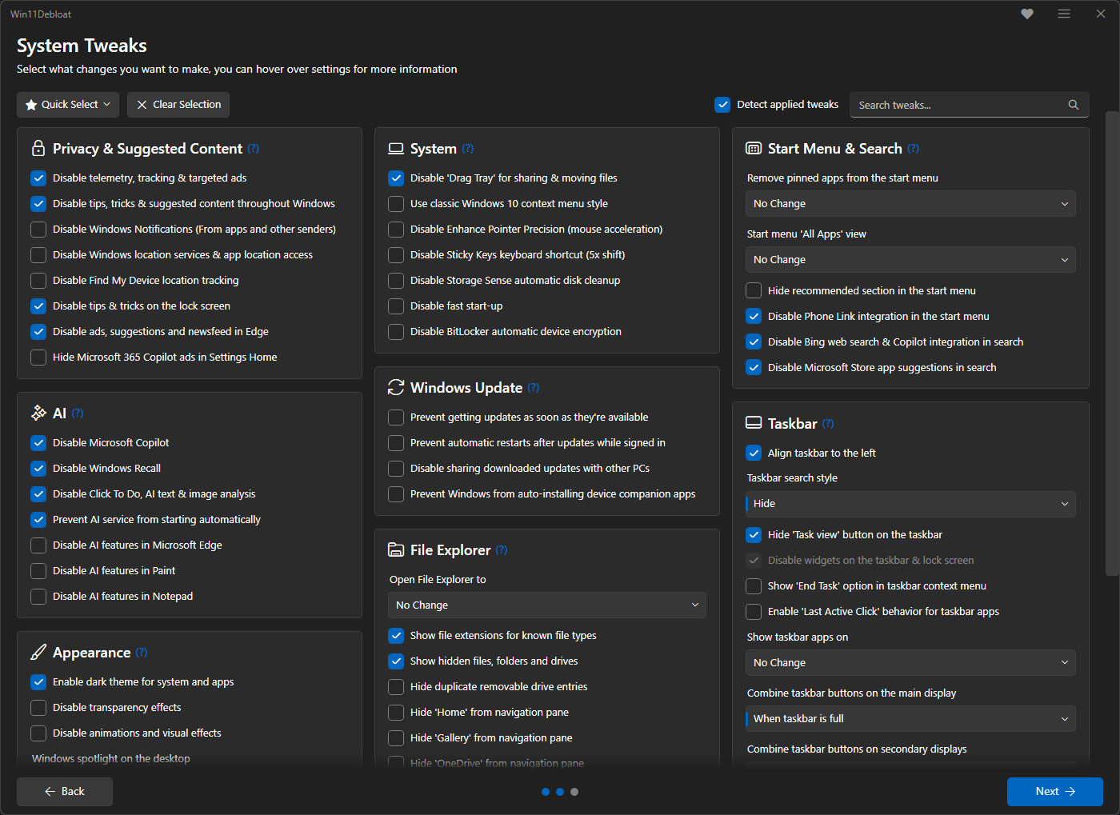The image size is (1120, 815).
Task: Click help icon next to System heading
Action: (x=468, y=149)
